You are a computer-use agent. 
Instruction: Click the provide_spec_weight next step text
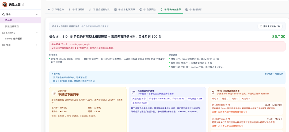[80, 44]
